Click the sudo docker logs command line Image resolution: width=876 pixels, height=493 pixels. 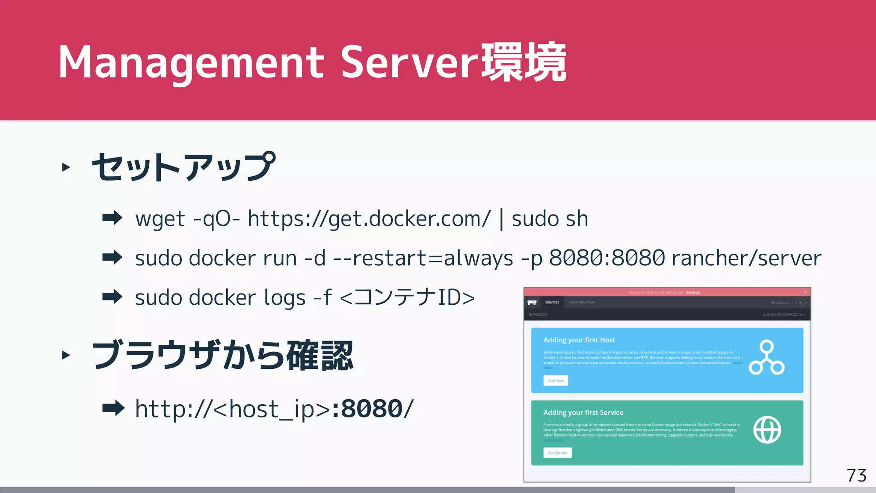[x=305, y=297]
